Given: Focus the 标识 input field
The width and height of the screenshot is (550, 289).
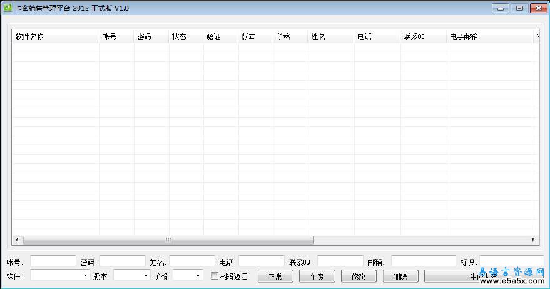Looking at the screenshot, I should 512,261.
